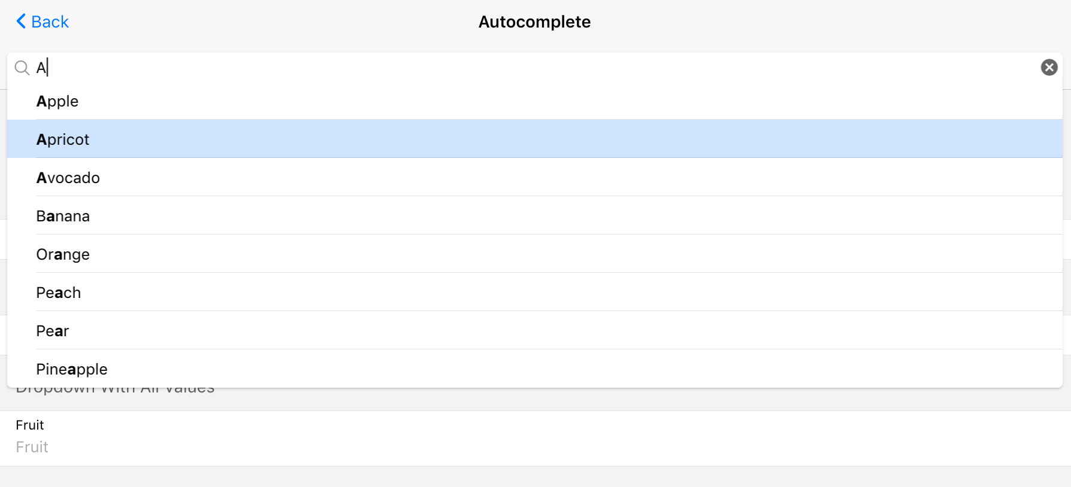Click the bold A in Avocado

(x=41, y=178)
